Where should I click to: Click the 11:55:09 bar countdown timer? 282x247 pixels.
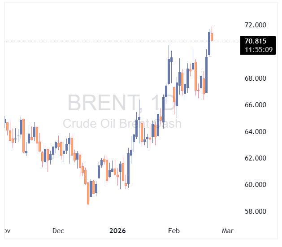pos(256,49)
